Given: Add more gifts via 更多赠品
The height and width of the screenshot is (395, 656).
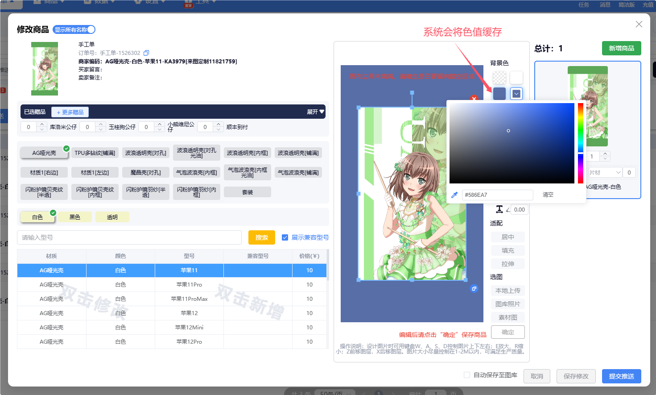Looking at the screenshot, I should pos(70,112).
